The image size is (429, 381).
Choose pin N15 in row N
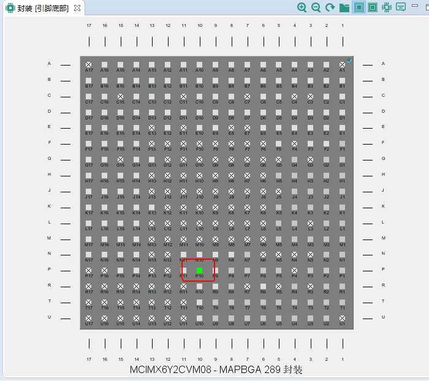120,255
